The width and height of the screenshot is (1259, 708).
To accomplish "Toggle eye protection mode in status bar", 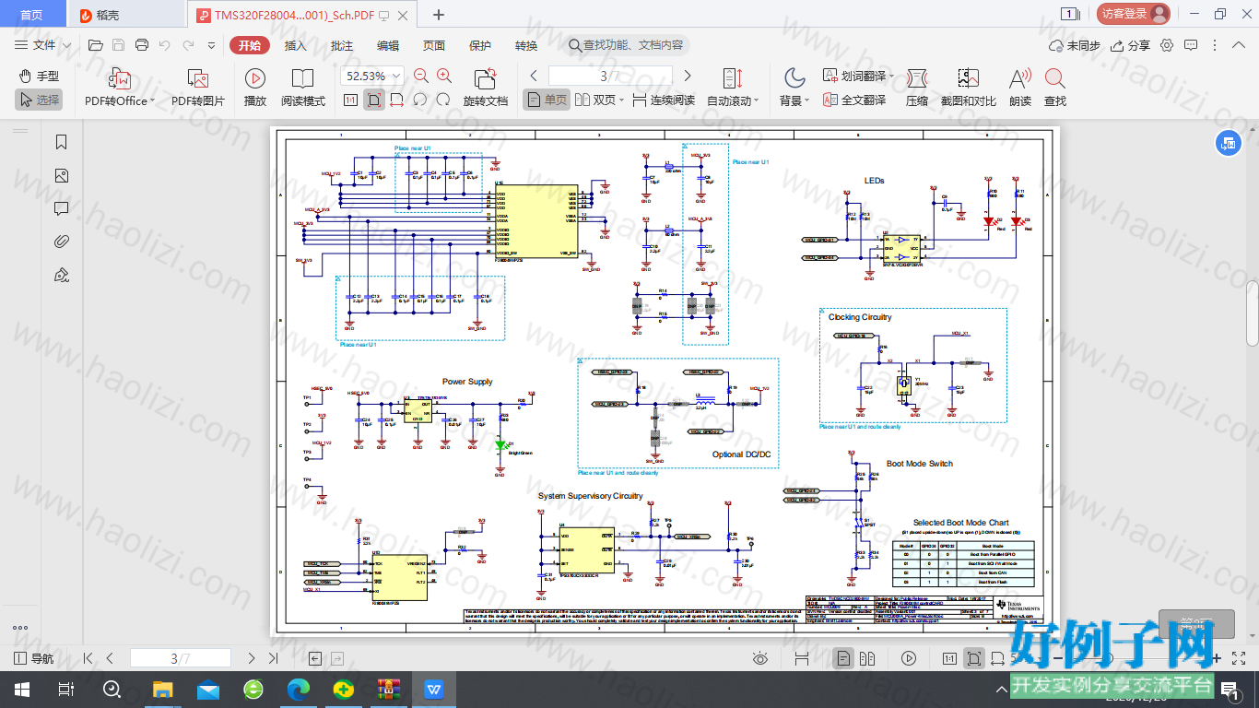I will point(760,658).
